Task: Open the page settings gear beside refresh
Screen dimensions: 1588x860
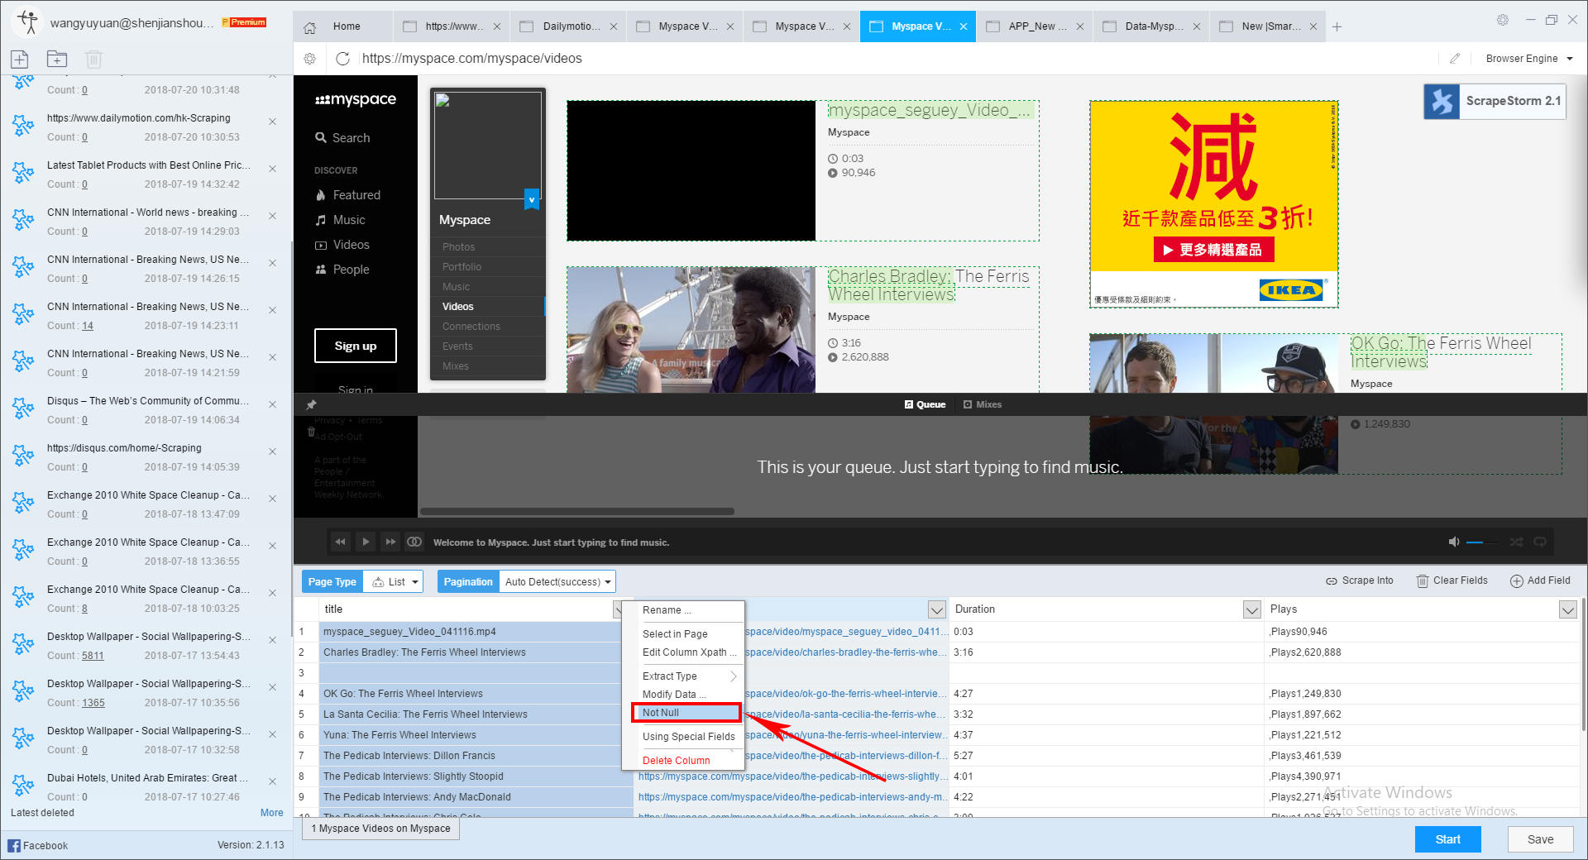Action: [310, 59]
